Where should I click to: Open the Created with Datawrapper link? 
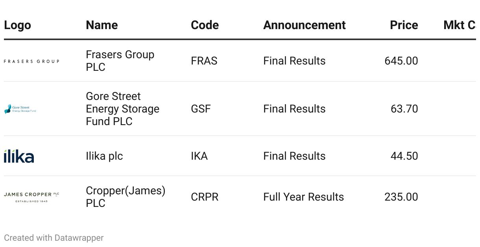click(54, 238)
